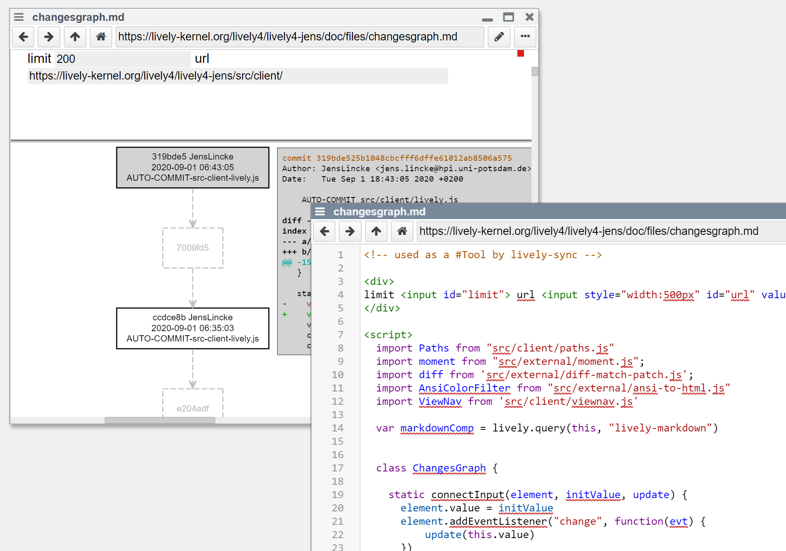Select commit node ccdce8b in the graph
The width and height of the screenshot is (786, 551).
point(193,328)
